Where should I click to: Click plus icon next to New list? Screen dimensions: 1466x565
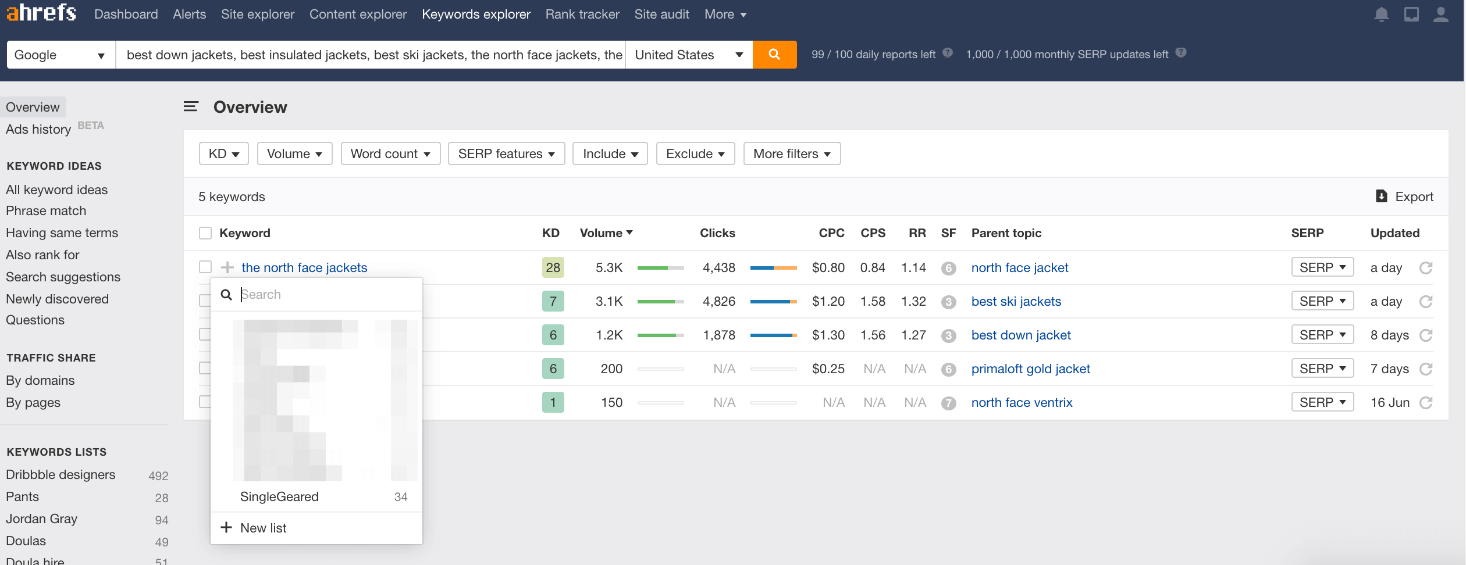[226, 527]
